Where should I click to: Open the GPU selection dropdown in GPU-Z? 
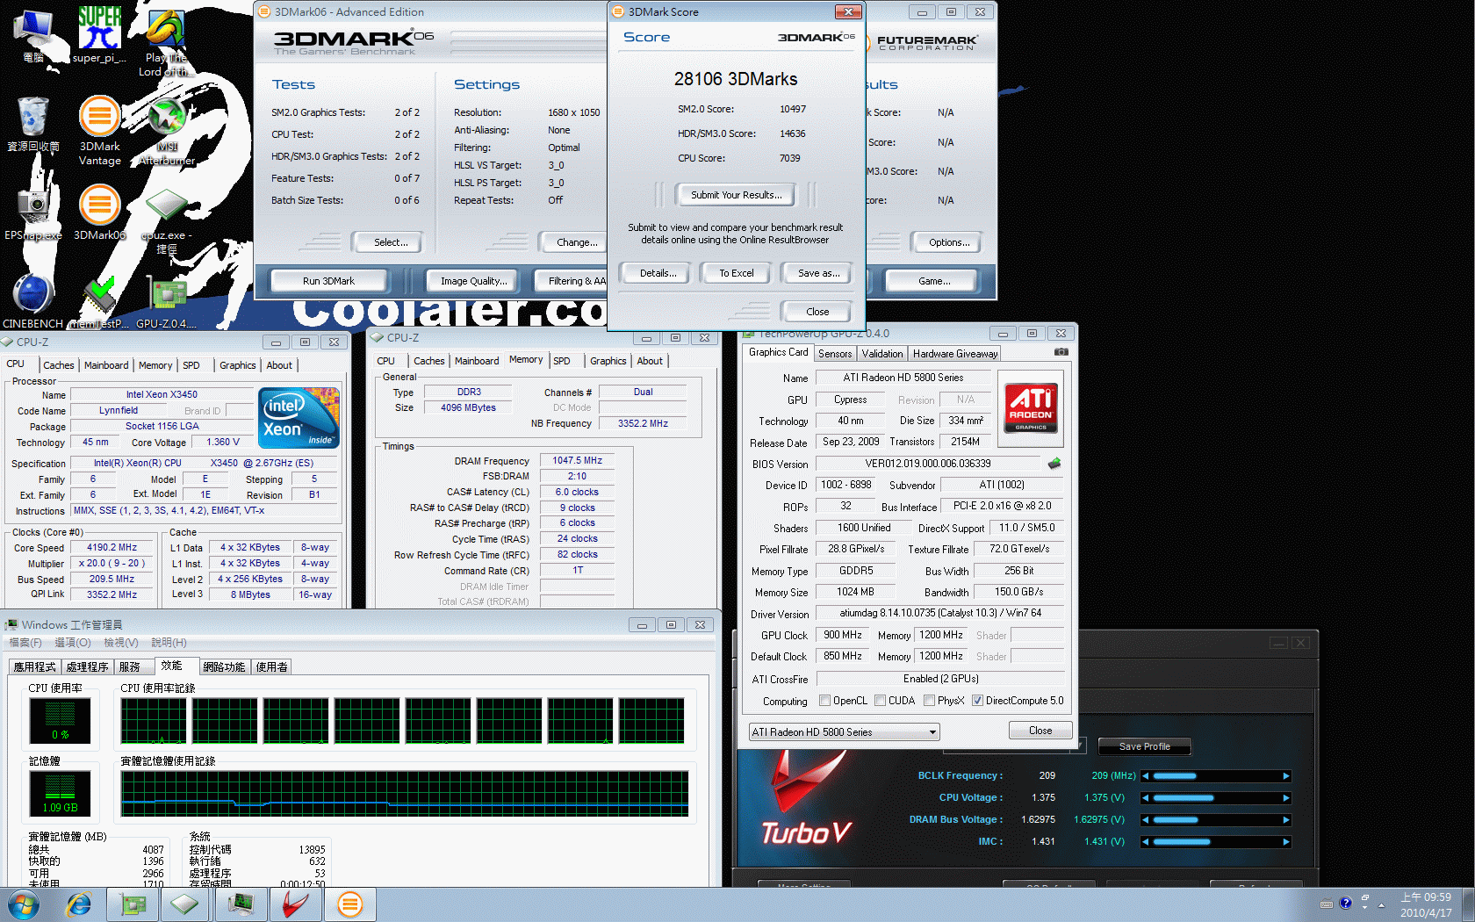[x=844, y=732]
